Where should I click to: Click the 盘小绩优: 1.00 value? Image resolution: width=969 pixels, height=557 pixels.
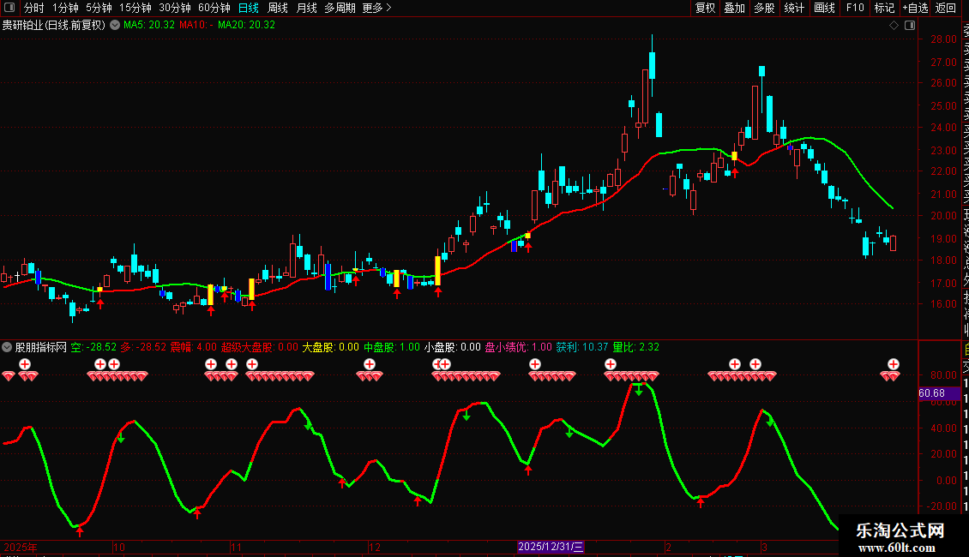coord(519,347)
